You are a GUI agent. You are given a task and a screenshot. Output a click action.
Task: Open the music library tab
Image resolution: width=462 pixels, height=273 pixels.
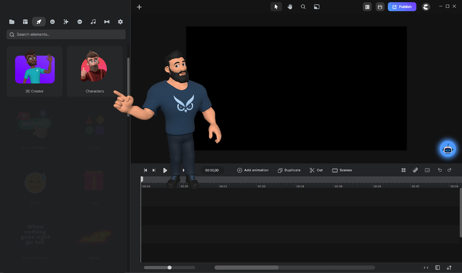[x=93, y=22]
